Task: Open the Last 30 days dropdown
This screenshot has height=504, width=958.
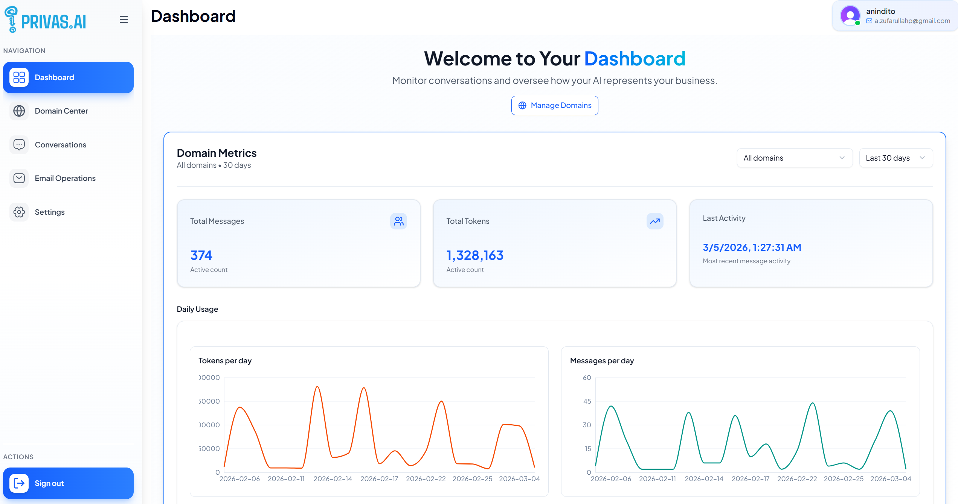Action: click(x=896, y=158)
